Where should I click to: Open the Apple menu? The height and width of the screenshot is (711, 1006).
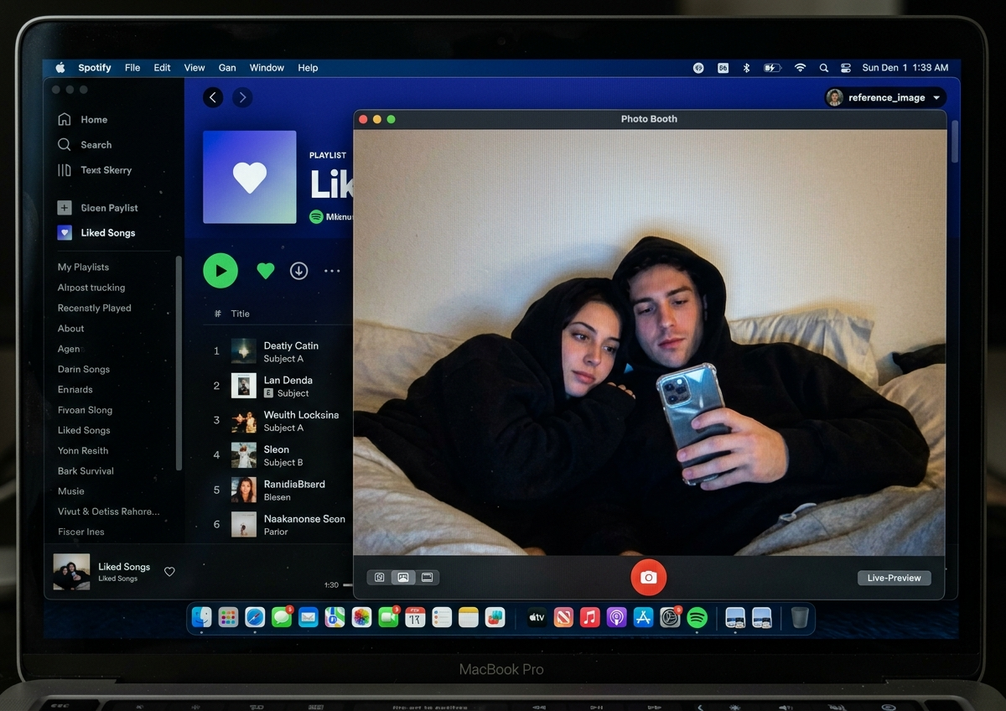(60, 68)
